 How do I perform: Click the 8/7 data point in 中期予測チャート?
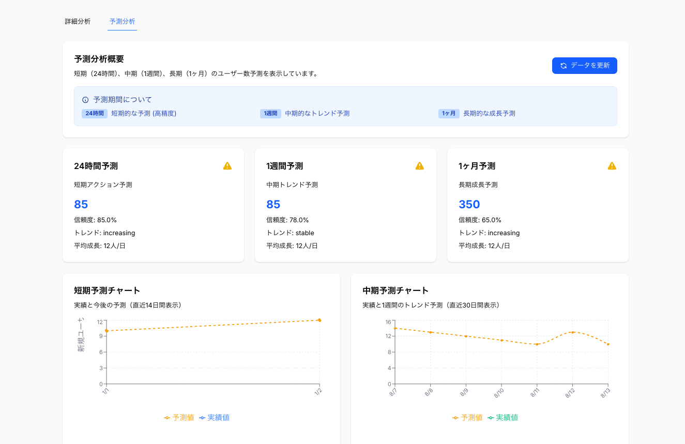(x=395, y=328)
